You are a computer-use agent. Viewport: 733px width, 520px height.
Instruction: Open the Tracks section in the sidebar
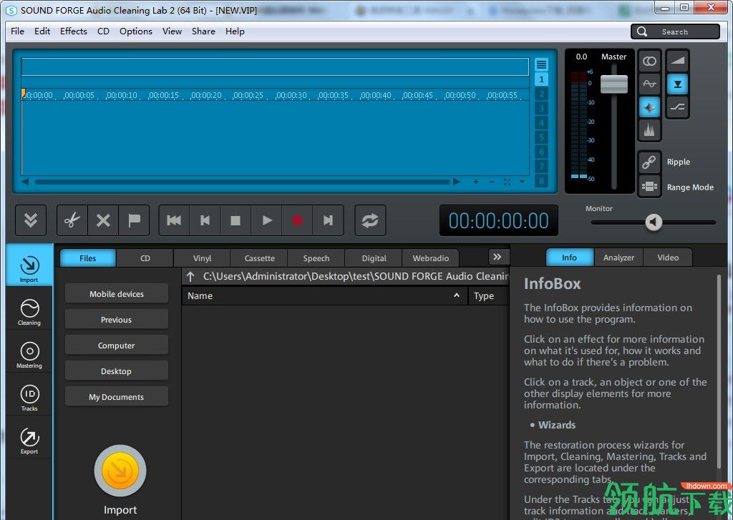click(29, 398)
